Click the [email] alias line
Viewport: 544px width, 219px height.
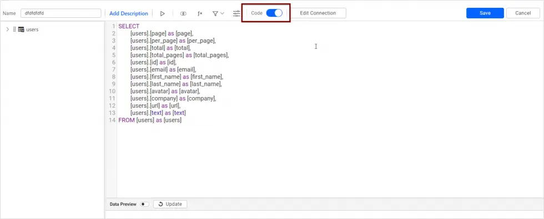(163, 69)
